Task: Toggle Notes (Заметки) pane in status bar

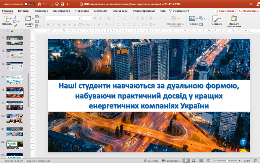Action: pos(150,161)
